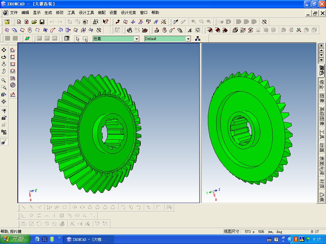326x244 pixels.
Task: Click catalog tabs scroll-to-first arrow
Action: 321,45
